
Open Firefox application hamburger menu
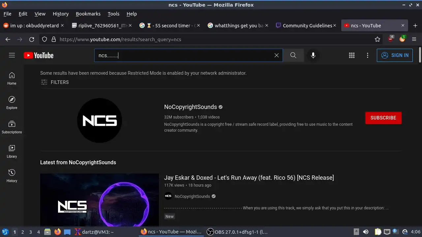pos(414,39)
